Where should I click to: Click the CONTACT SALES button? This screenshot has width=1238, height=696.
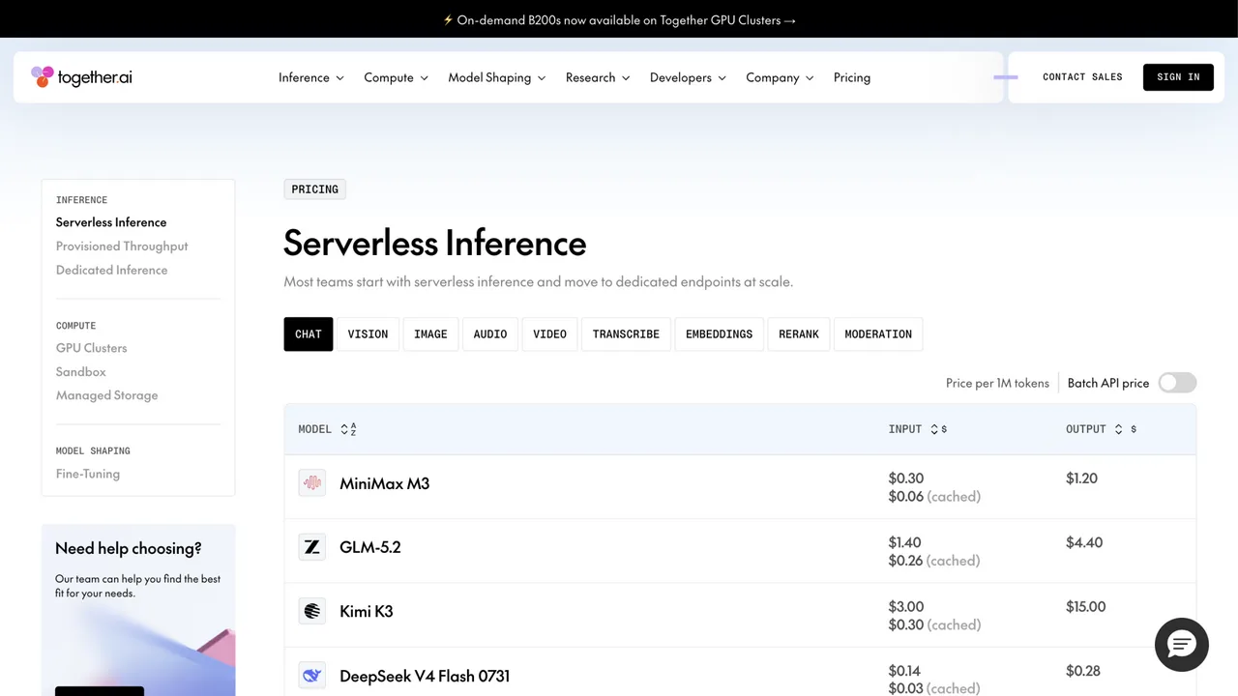point(1082,77)
